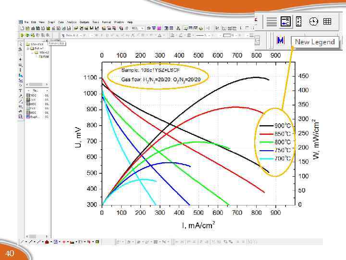Click the I, mA/cm² axis title
The width and height of the screenshot is (346, 260).
(198, 225)
